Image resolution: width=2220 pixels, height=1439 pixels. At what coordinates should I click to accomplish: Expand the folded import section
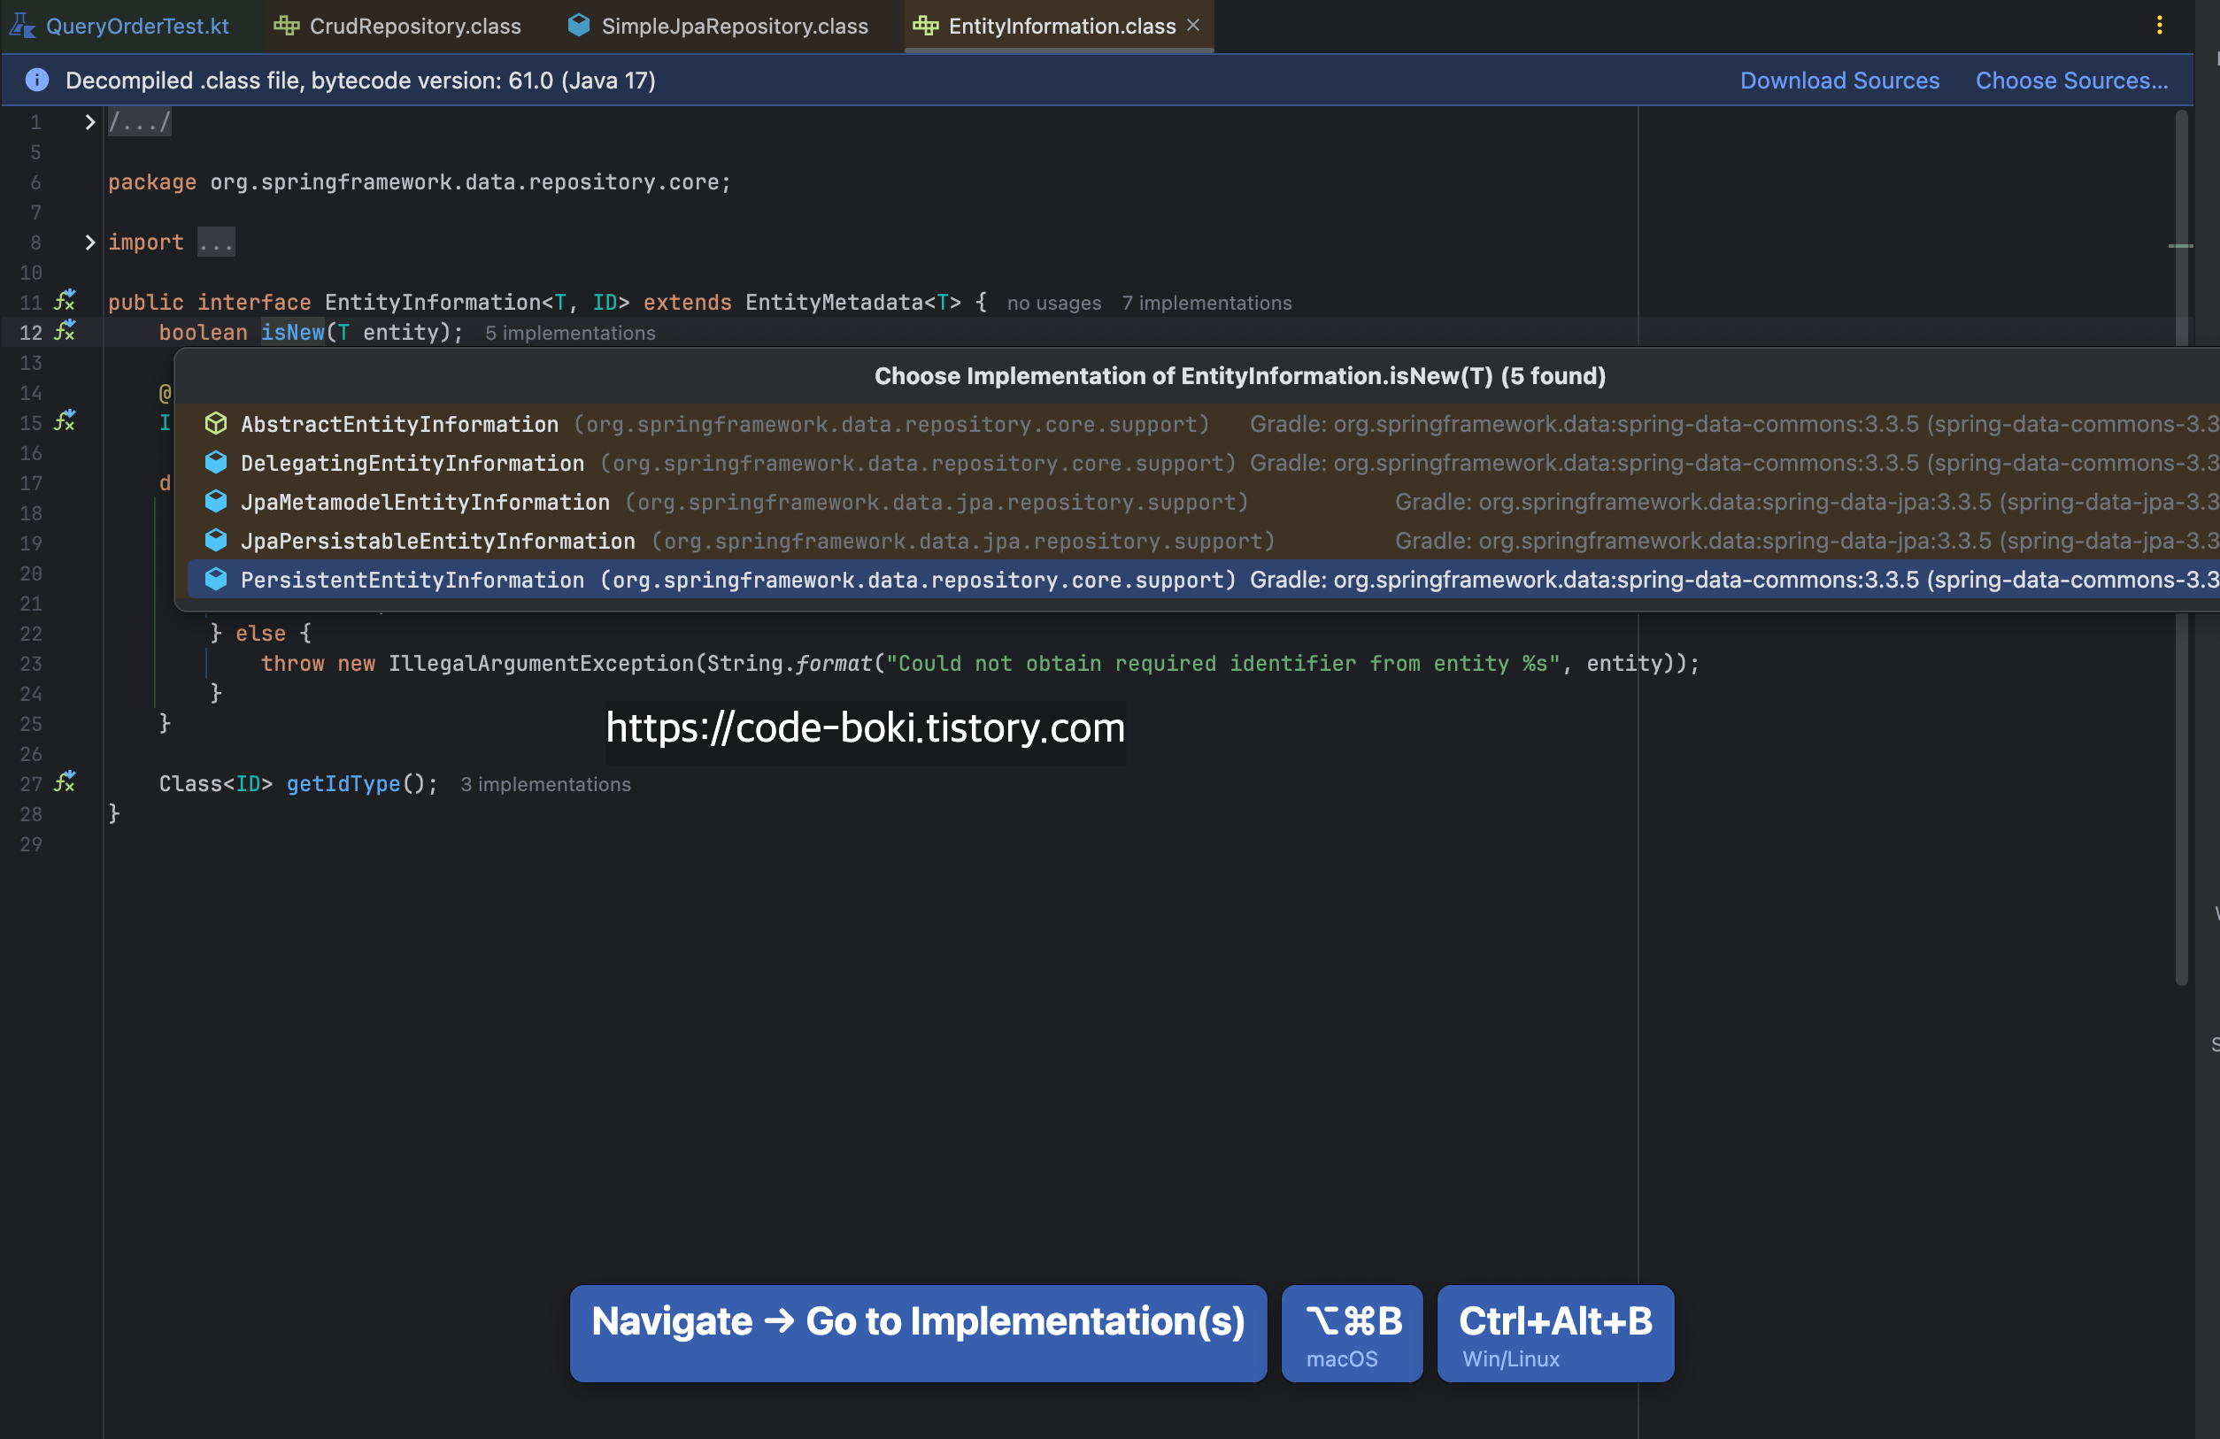[89, 242]
